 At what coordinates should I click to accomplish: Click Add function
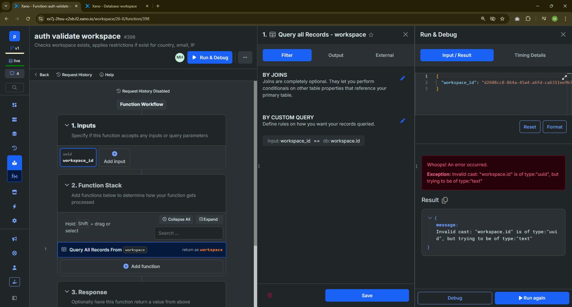point(142,267)
